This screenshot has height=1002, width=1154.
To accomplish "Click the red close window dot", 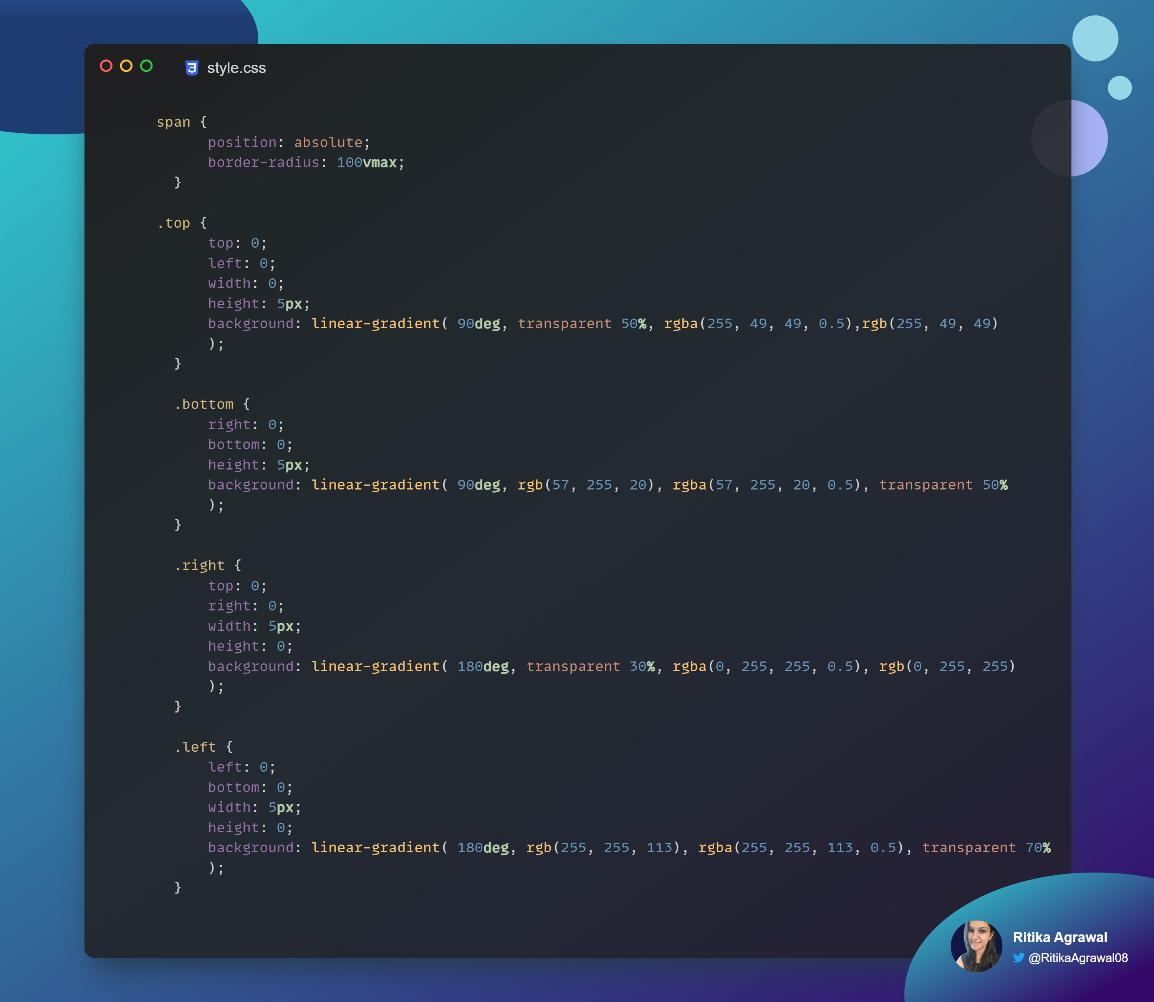I will (x=106, y=66).
